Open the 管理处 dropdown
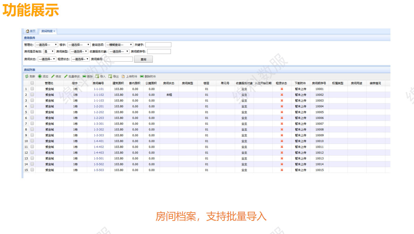This screenshot has height=234, width=414. tap(46, 45)
